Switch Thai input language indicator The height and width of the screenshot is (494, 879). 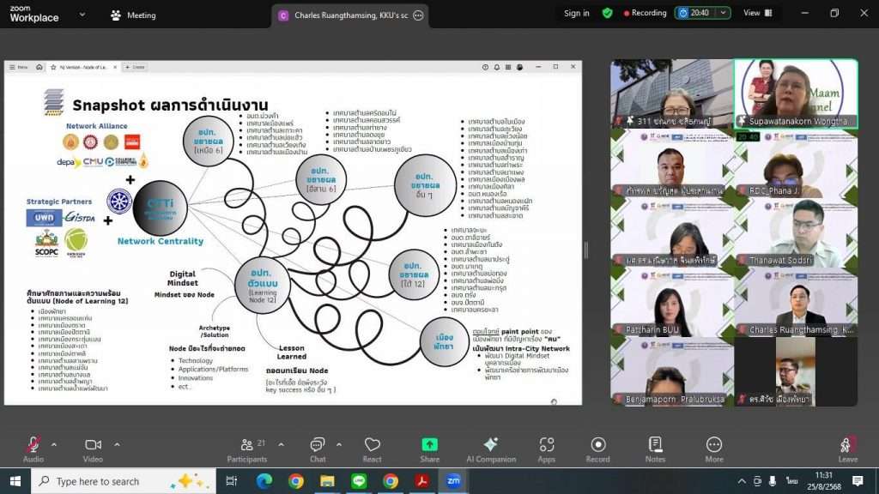coord(791,481)
